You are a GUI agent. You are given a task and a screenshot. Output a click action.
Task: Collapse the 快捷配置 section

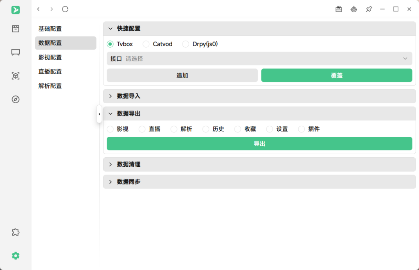(x=259, y=29)
